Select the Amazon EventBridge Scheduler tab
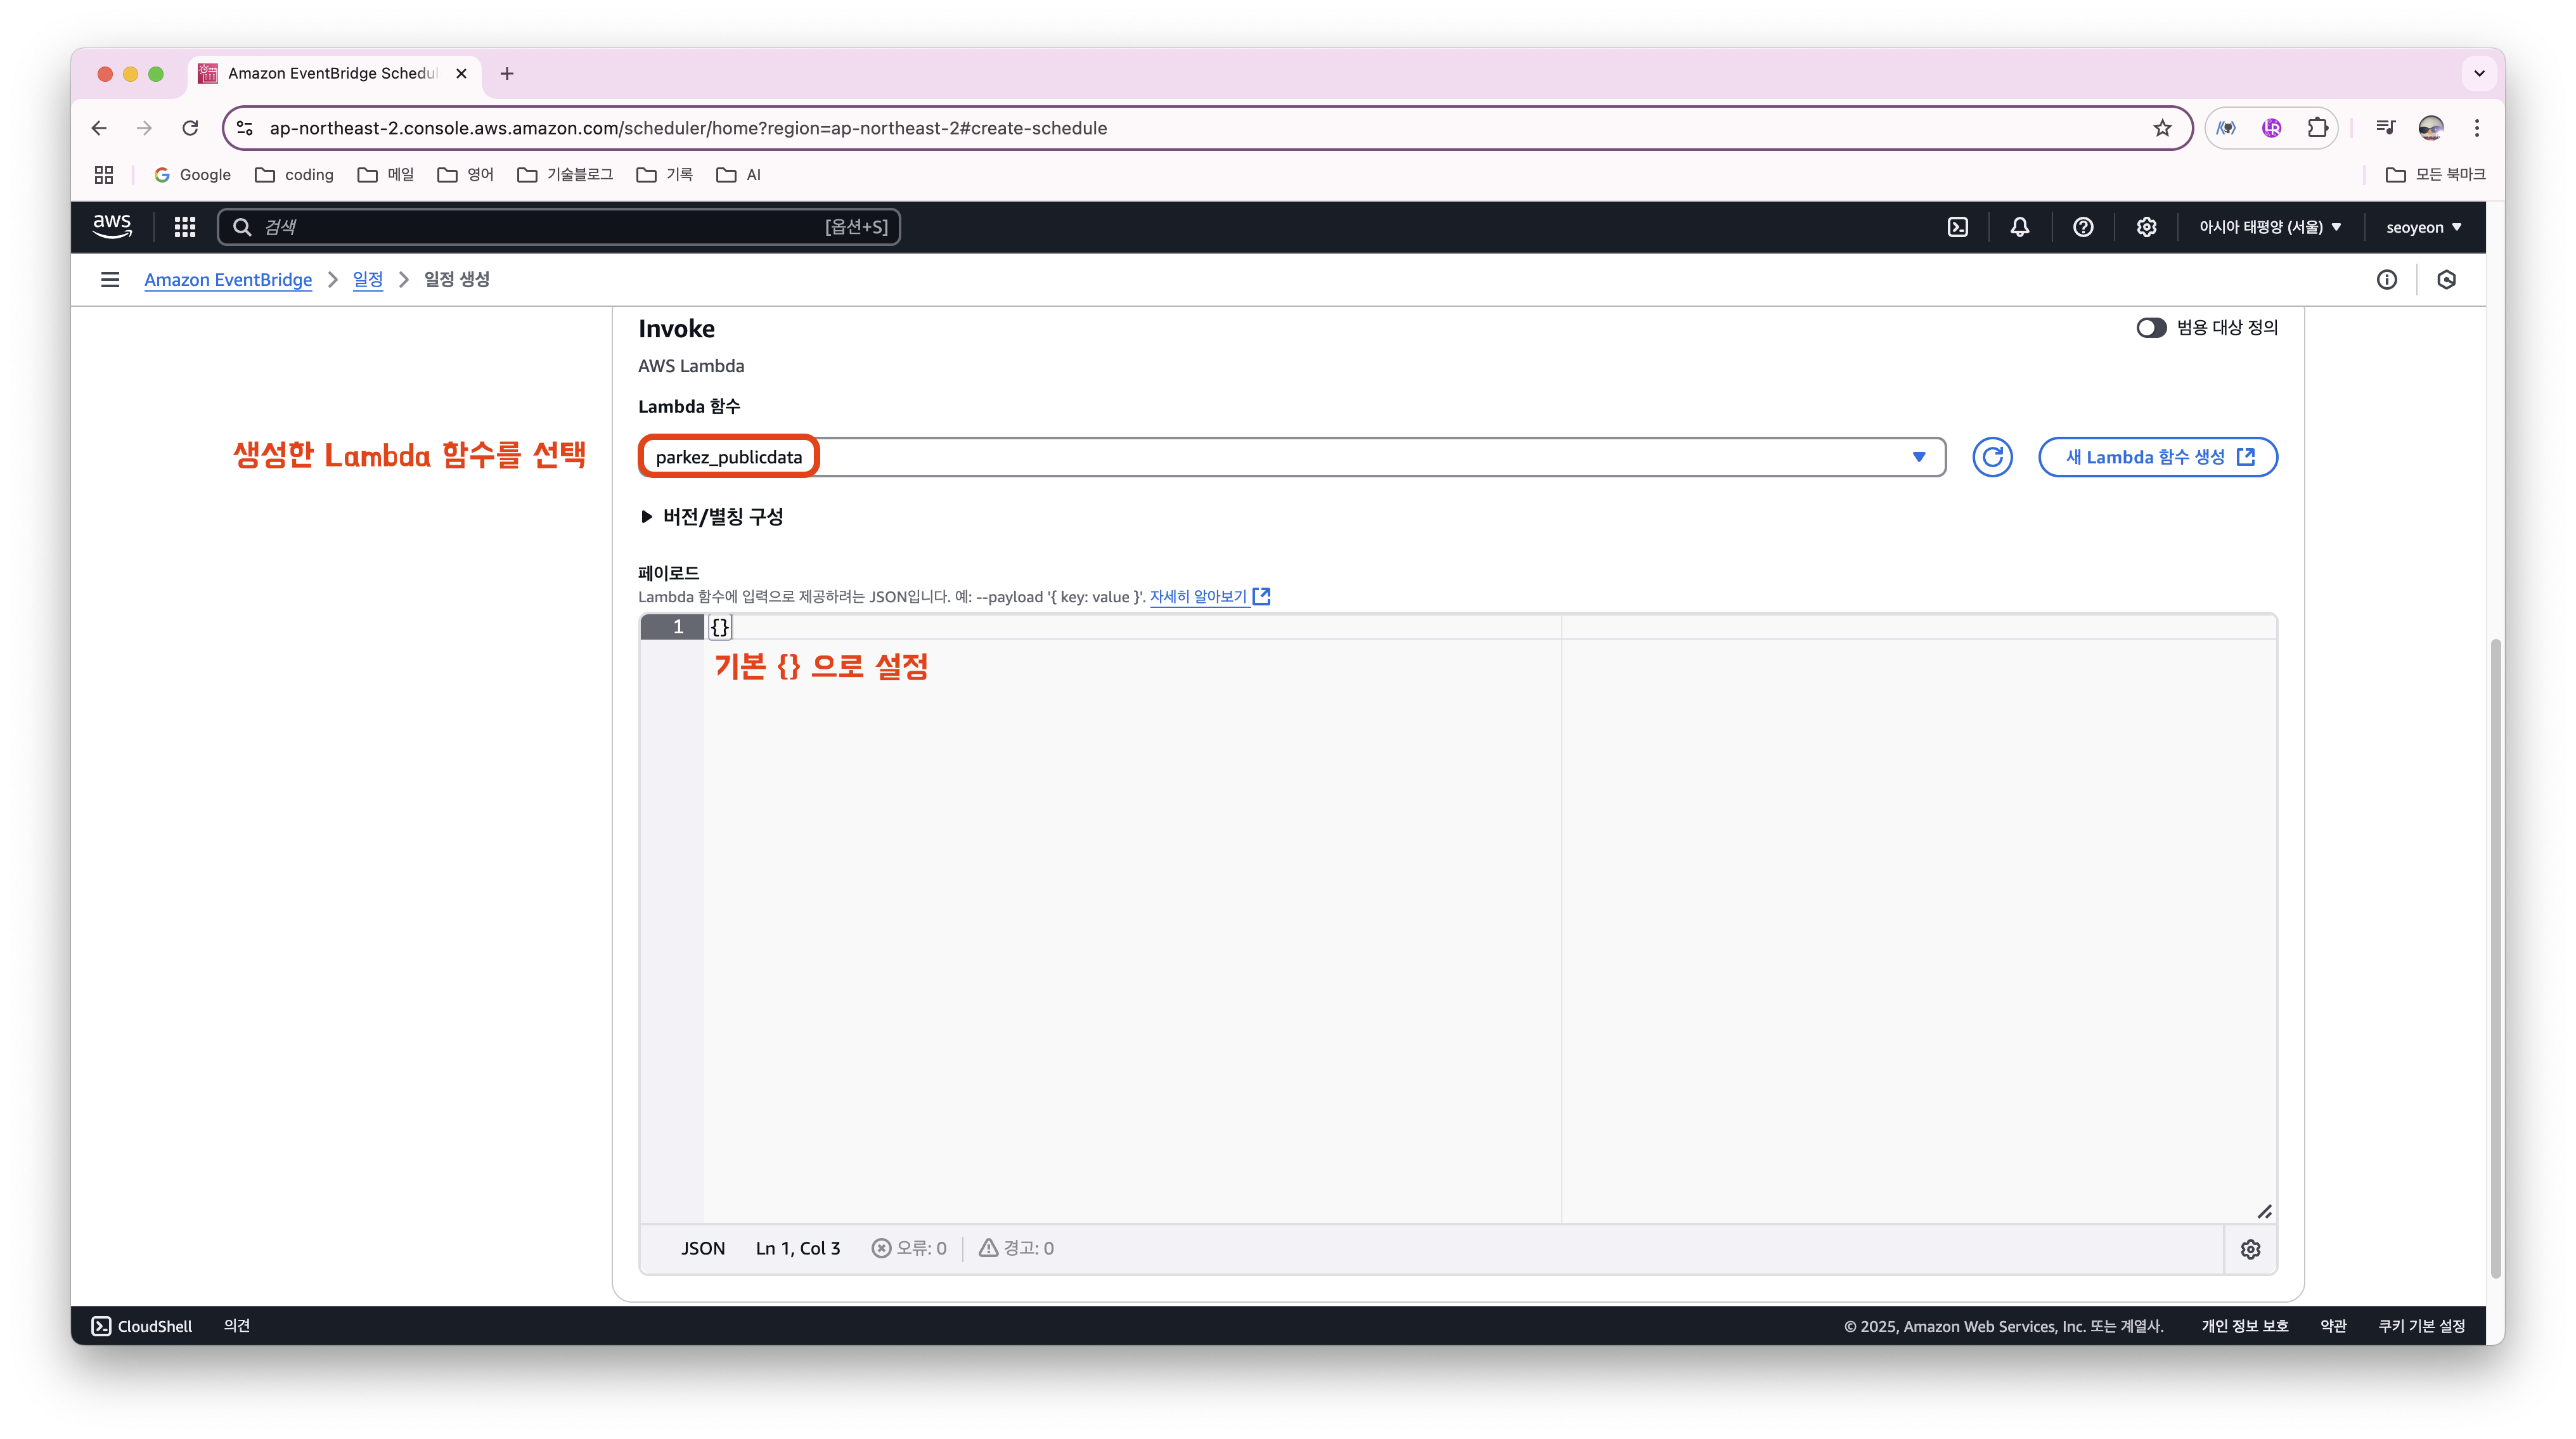 (334, 73)
